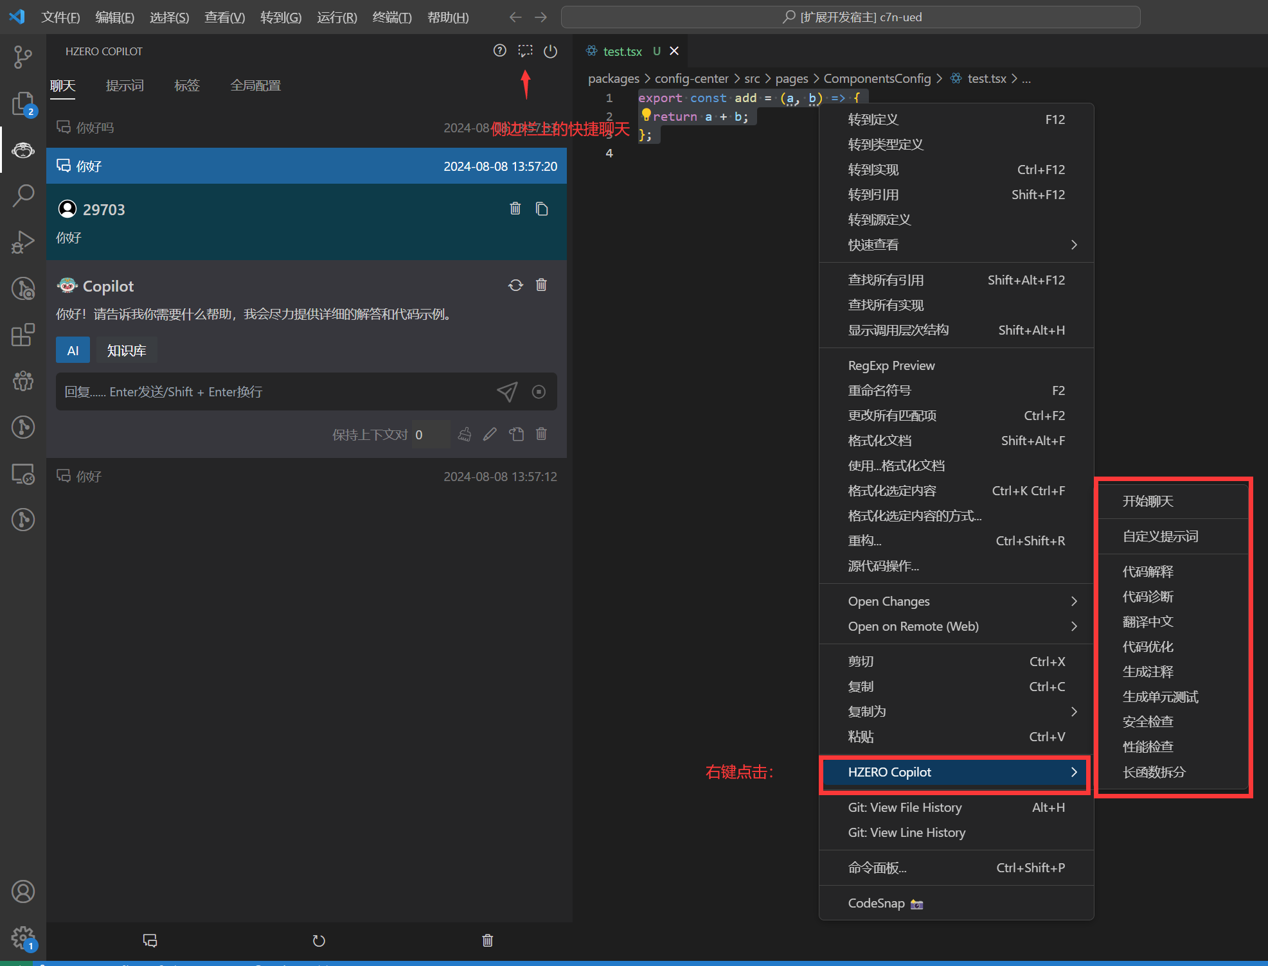
Task: Select the 你好 chat dated 13:57:20
Action: [x=307, y=166]
